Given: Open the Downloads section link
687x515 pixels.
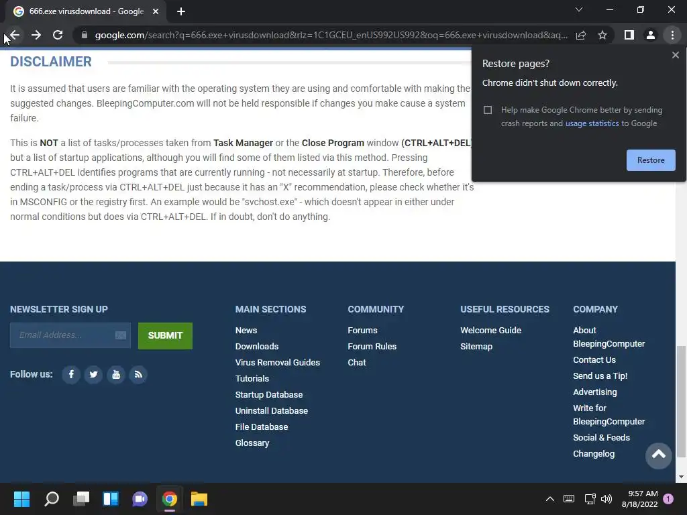Looking at the screenshot, I should click(257, 347).
